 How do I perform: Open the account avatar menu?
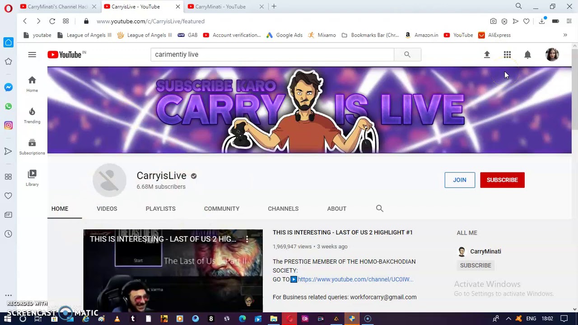[552, 55]
